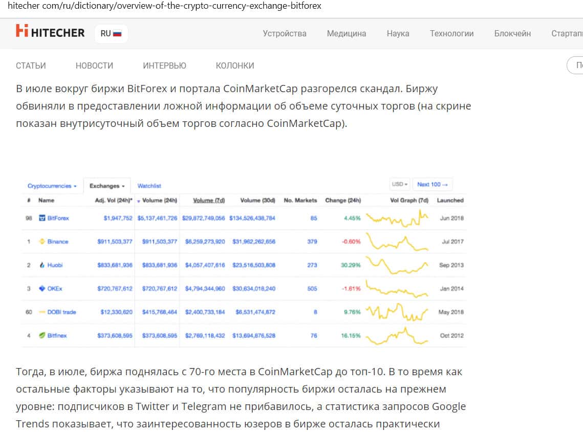Screen dimensions: 583x432
Task: Open the USD currency dropdown
Action: point(400,184)
